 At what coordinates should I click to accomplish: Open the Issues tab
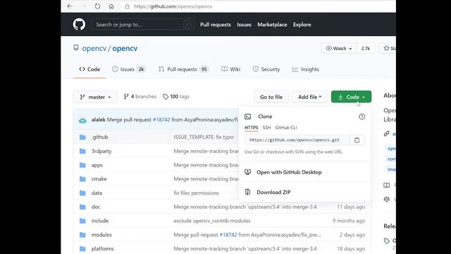pos(129,69)
